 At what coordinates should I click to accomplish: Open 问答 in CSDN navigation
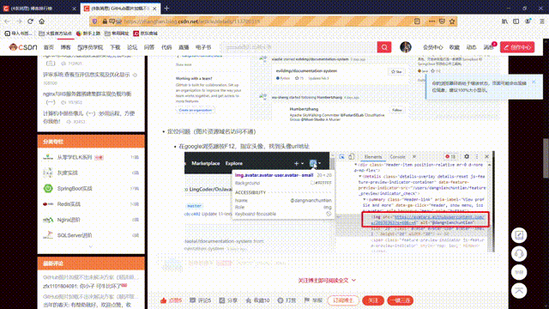click(x=149, y=47)
